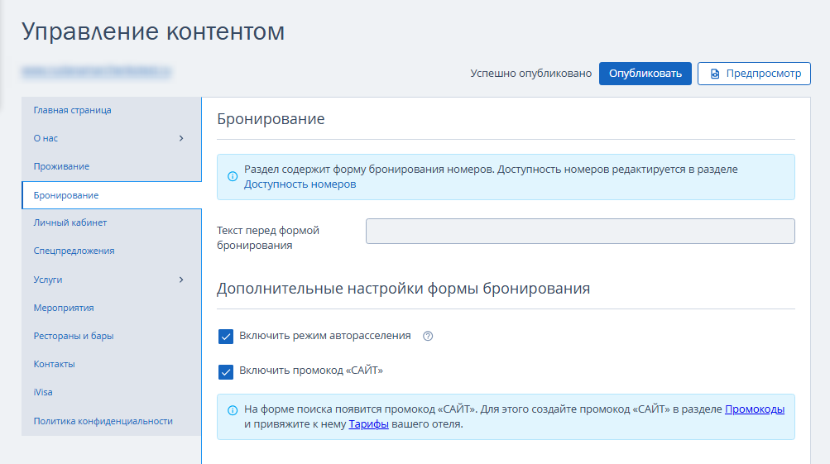Open the Предпросмотр preview button
The image size is (830, 464).
click(754, 74)
